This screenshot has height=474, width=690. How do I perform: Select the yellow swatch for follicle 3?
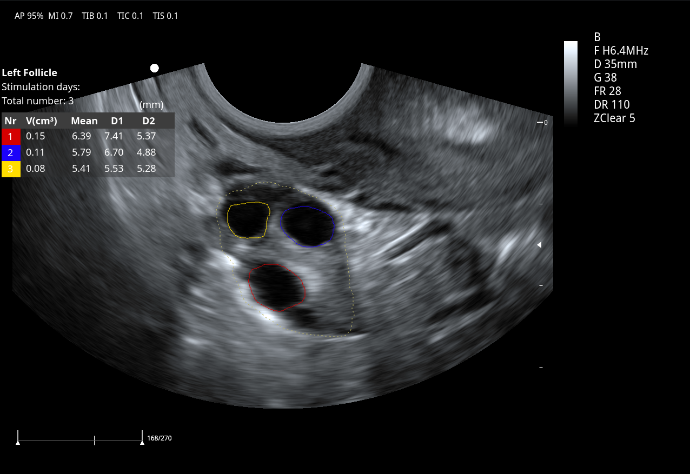pyautogui.click(x=11, y=169)
